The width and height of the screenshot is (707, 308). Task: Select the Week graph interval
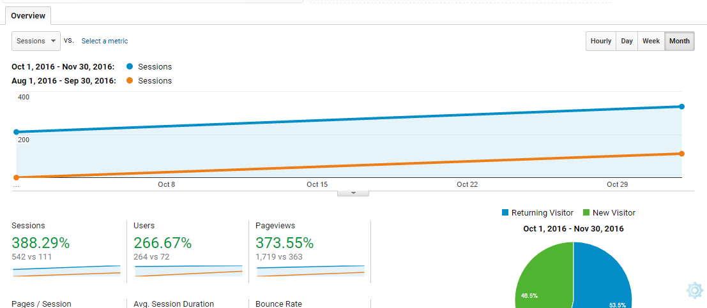click(x=651, y=41)
